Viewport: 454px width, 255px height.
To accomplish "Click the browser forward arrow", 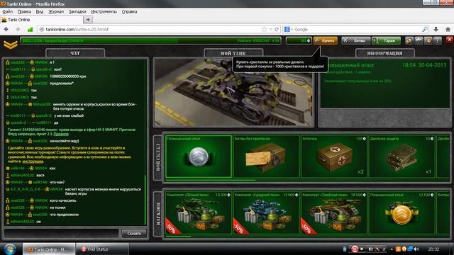I will (18, 29).
